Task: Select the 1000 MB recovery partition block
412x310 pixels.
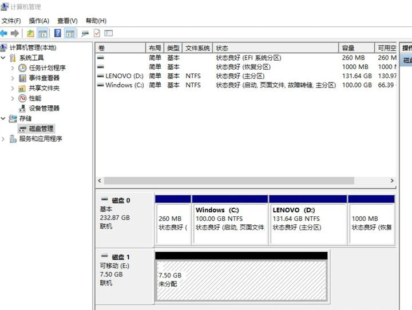Action: tap(371, 220)
